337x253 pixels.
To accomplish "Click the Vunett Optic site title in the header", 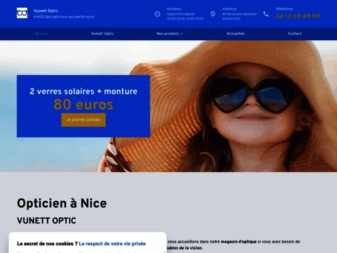I will [46, 11].
